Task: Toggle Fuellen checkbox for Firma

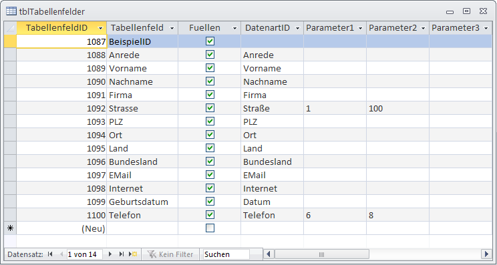Action: point(210,94)
